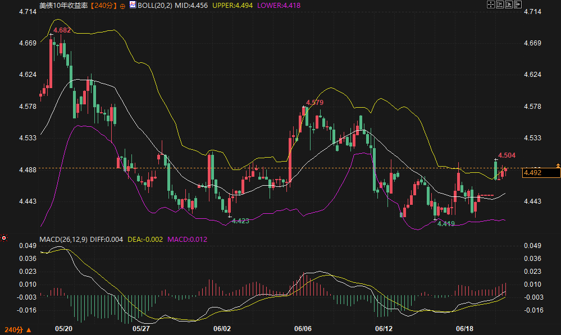Click the MACD(26,12,9) indicator label
The image size is (561, 335).
point(63,239)
